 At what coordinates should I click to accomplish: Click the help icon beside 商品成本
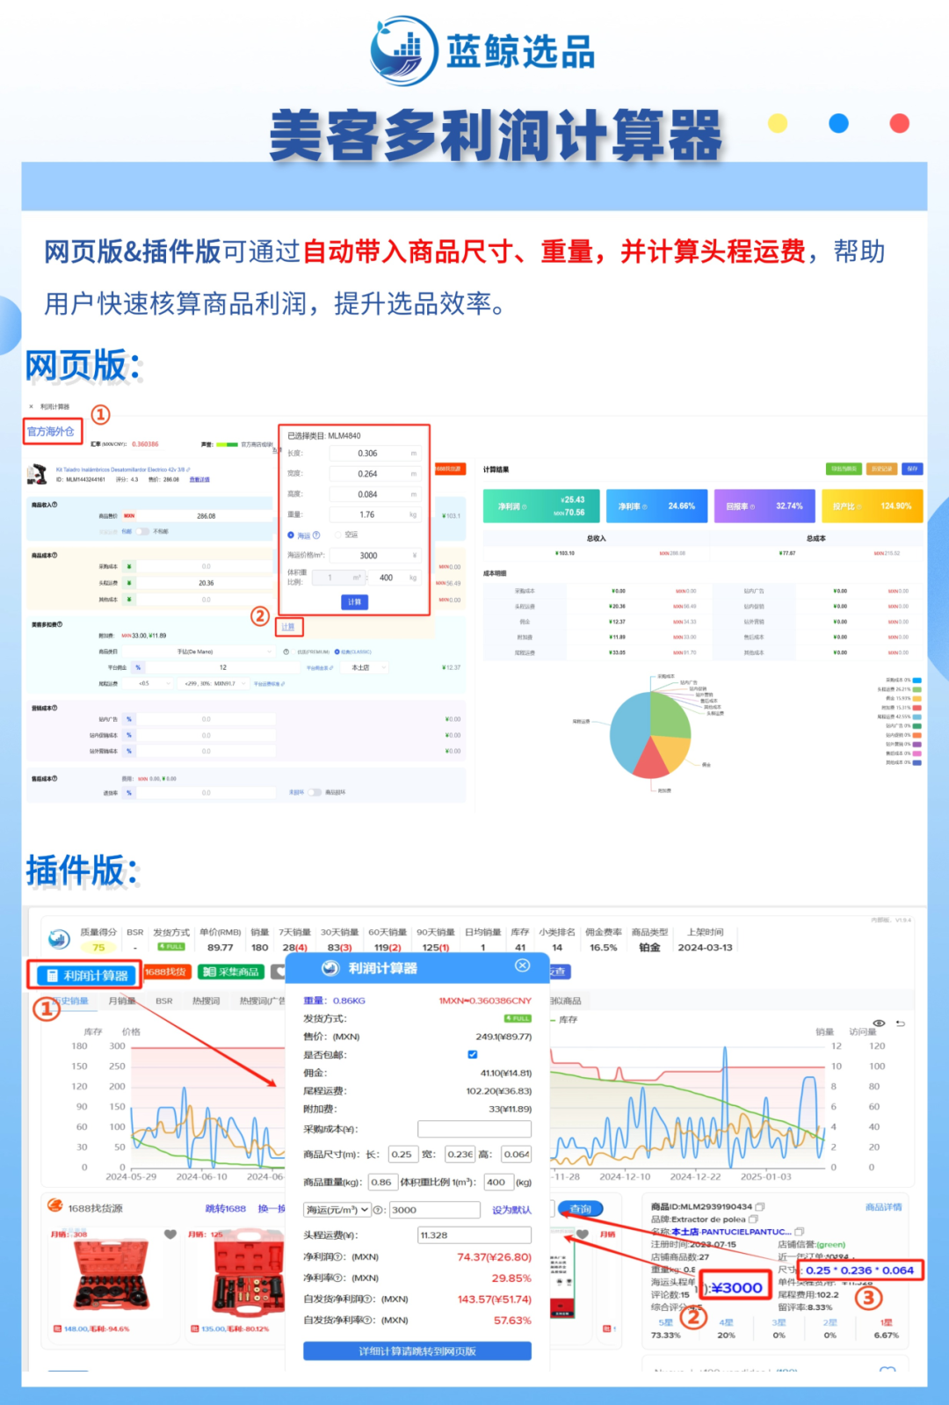coord(54,555)
